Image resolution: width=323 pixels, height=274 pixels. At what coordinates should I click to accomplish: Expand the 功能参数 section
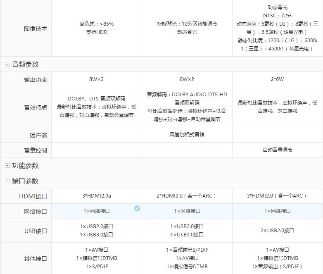point(7,166)
